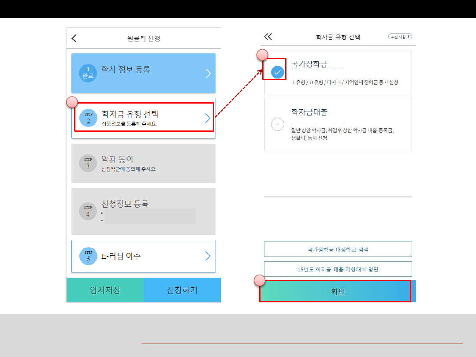Tap the STEP 5 circle badge
Image resolution: width=476 pixels, height=357 pixels.
click(88, 256)
